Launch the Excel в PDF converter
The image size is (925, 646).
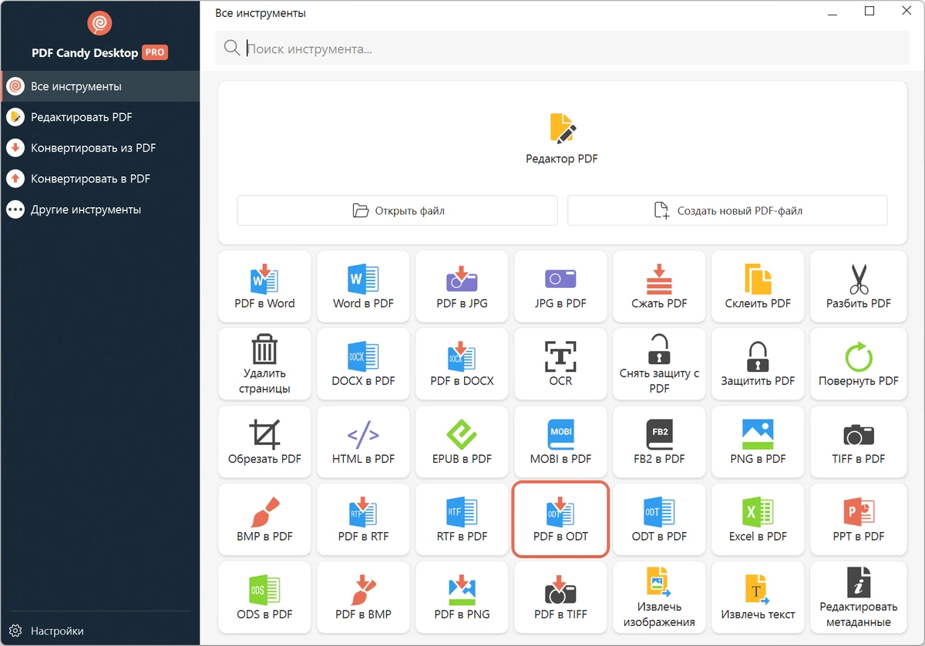[758, 519]
